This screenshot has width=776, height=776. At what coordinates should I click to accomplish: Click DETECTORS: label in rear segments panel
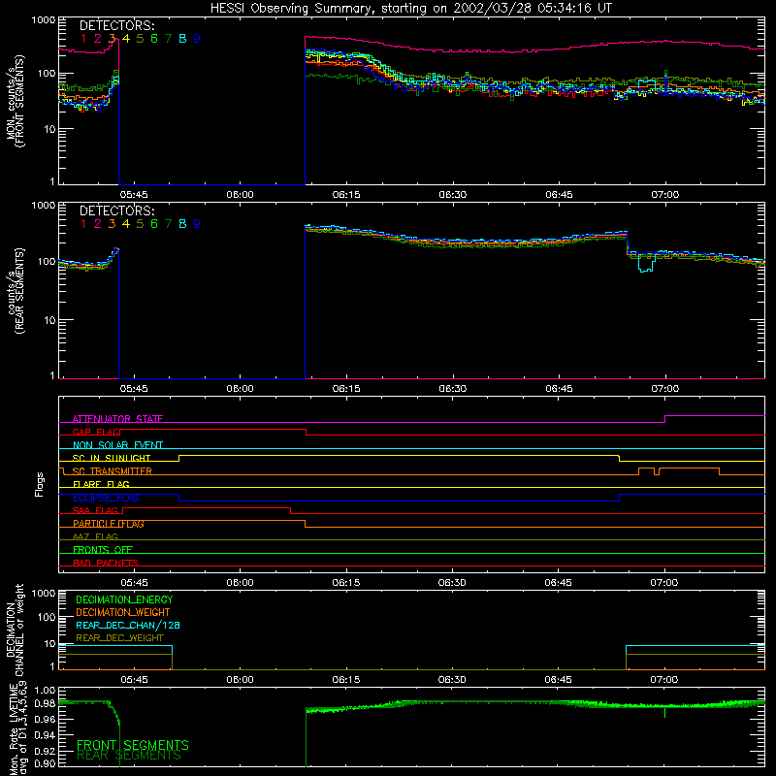117,211
